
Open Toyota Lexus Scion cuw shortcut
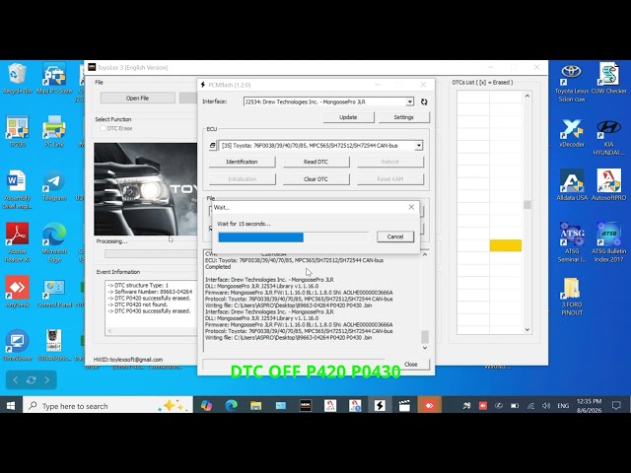572,83
